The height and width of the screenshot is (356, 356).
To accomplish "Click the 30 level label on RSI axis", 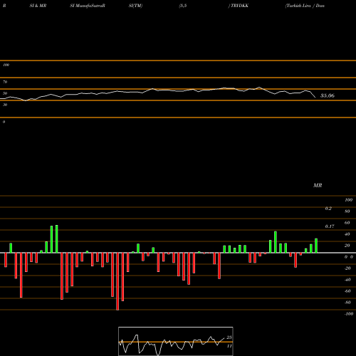I will [5, 105].
